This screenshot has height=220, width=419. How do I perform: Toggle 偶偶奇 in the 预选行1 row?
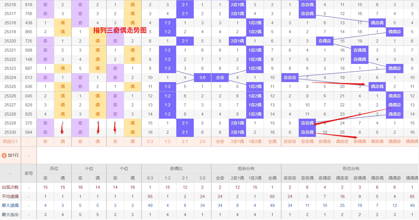pyautogui.click(x=394, y=142)
